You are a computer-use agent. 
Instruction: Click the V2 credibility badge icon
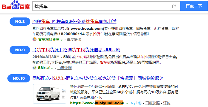(x=133, y=103)
